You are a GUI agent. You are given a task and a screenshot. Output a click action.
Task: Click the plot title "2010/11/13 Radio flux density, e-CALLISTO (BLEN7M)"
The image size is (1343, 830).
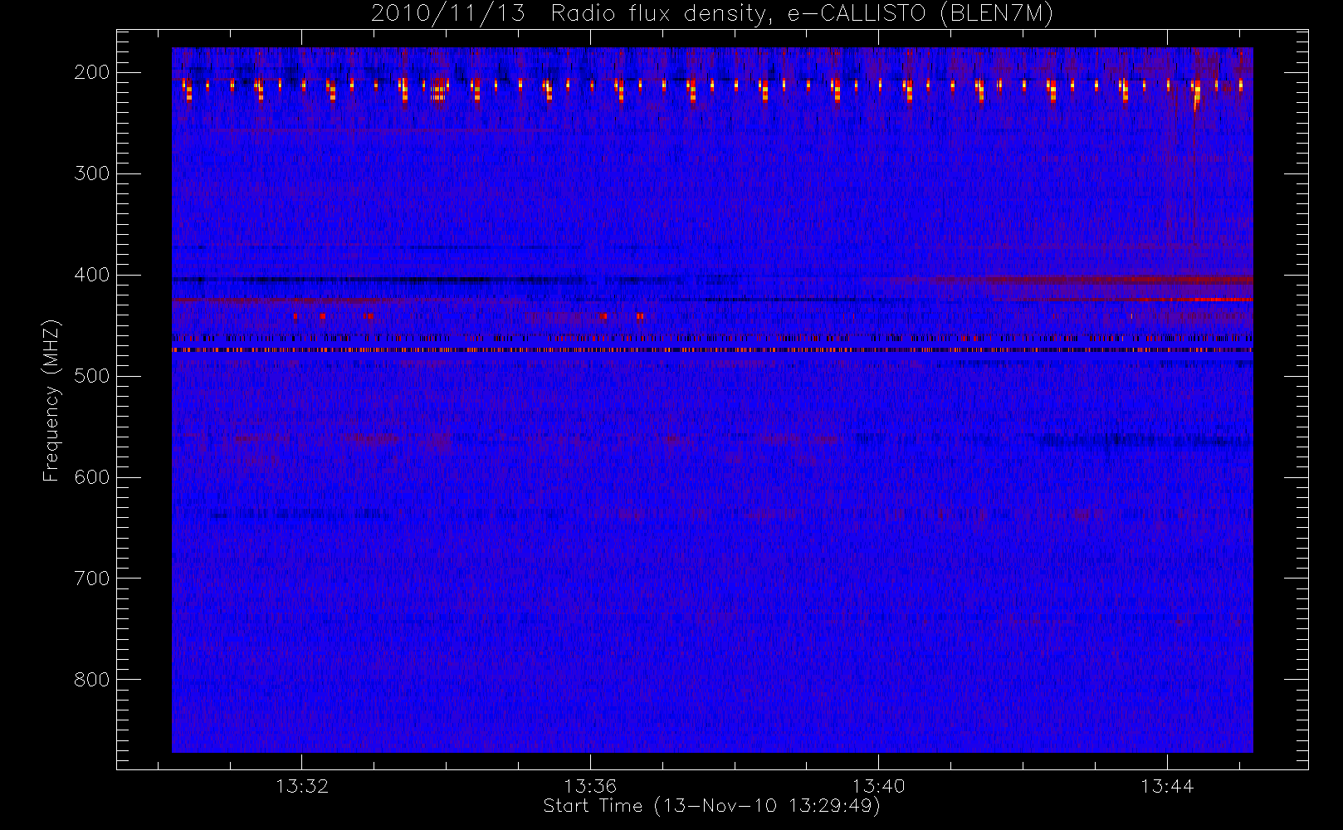[x=712, y=14]
